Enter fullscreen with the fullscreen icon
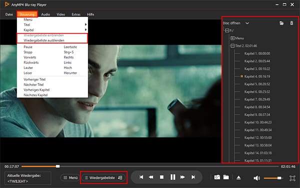The image size is (300, 188). (292, 178)
